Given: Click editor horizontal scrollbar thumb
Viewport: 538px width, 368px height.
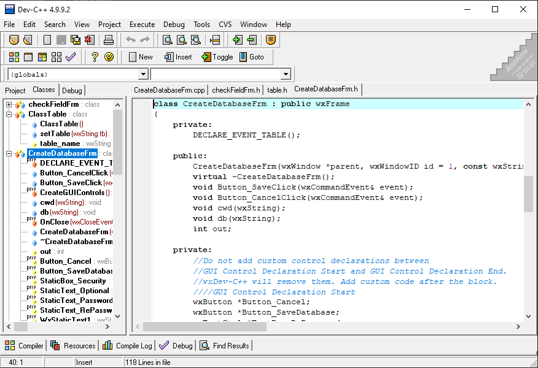Looking at the screenshot, I should [x=205, y=327].
